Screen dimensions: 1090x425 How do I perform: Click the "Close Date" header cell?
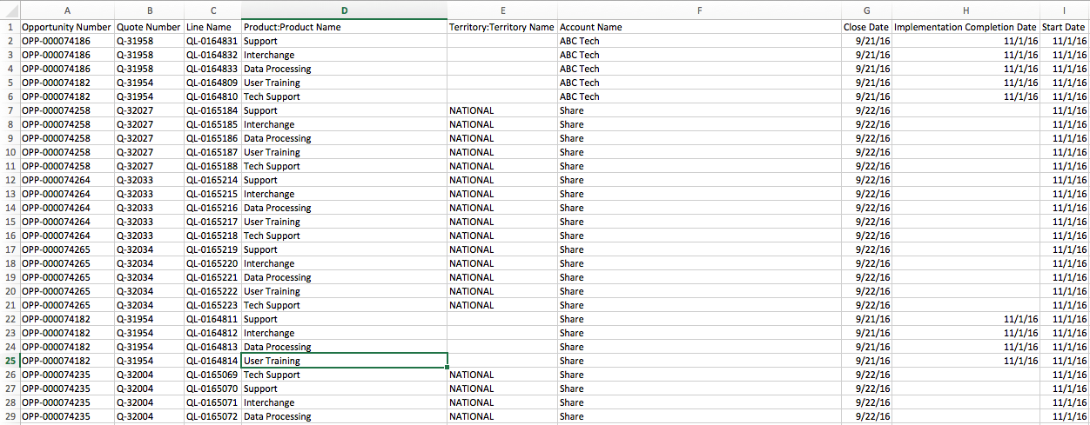click(x=866, y=27)
